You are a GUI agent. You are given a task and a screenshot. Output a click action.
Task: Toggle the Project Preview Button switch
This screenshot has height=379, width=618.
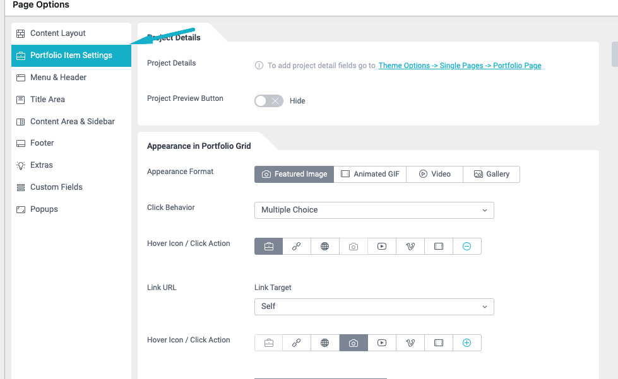[x=269, y=101]
